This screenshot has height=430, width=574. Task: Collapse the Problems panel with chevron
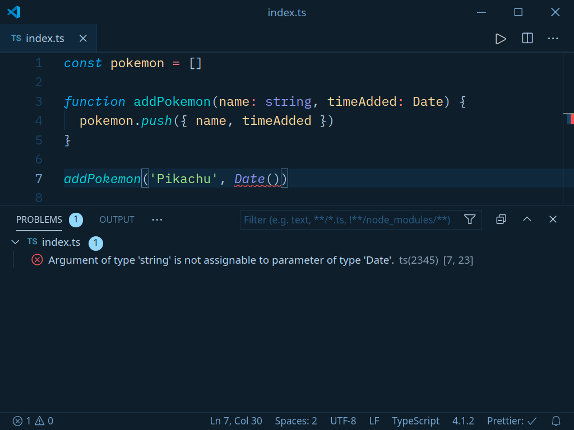tap(527, 219)
